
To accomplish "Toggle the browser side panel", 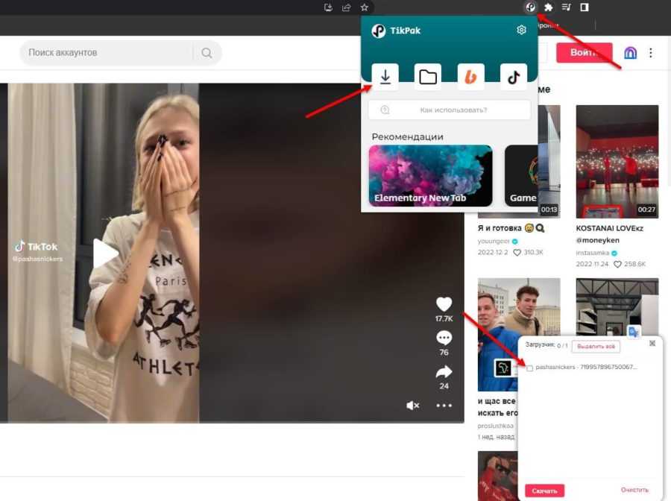I will click(x=585, y=7).
